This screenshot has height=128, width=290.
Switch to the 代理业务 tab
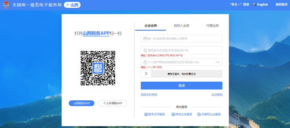coord(212,26)
